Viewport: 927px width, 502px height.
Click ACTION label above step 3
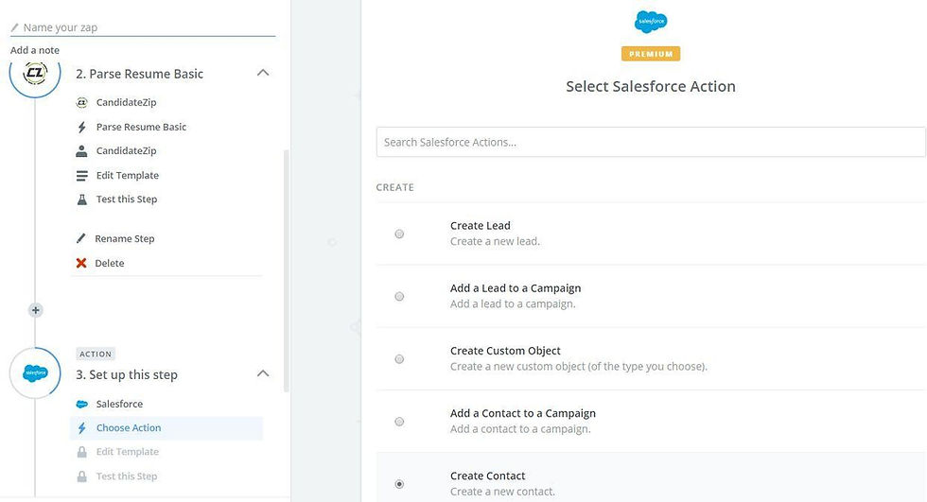coord(96,354)
